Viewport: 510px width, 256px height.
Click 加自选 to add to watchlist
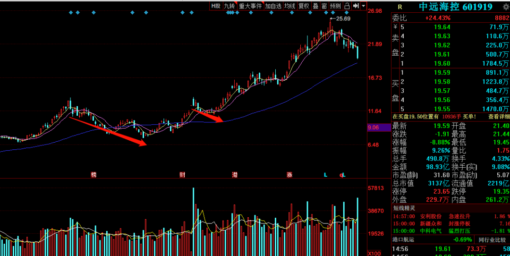(273, 6)
